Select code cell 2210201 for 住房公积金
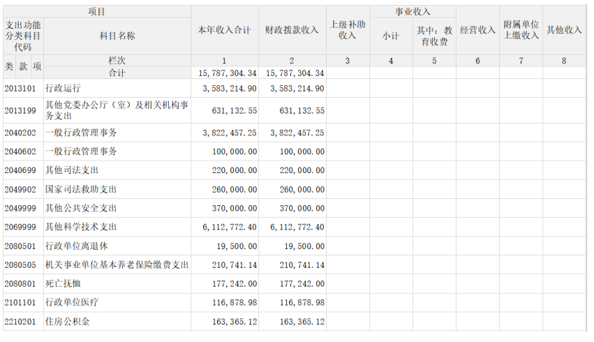The width and height of the screenshot is (594, 342). click(x=22, y=321)
